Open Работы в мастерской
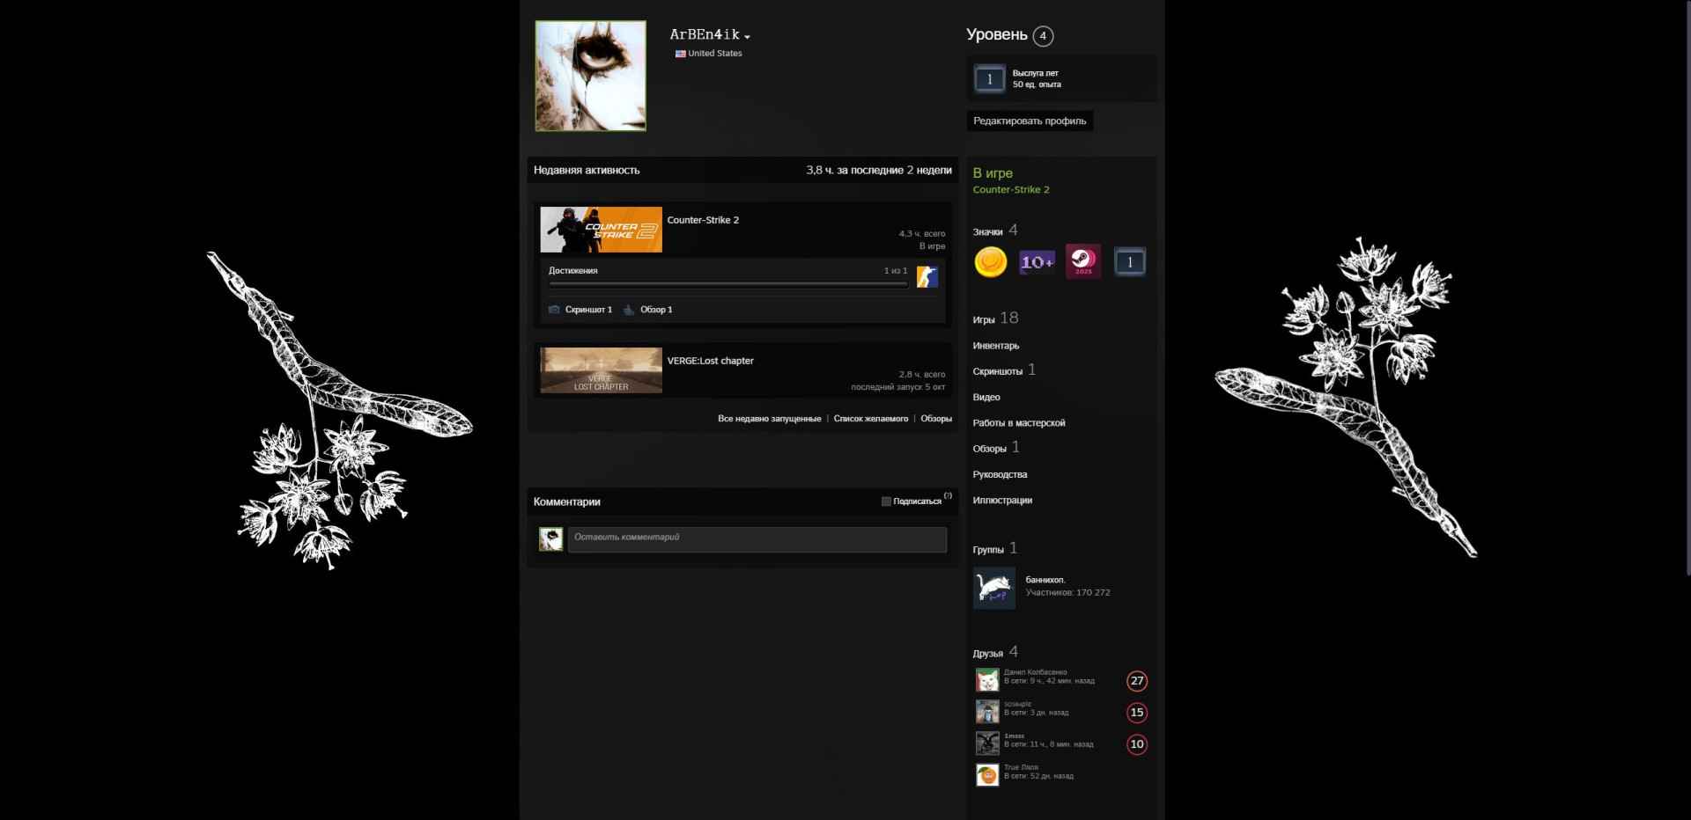Screen dimensions: 1691x820 pyautogui.click(x=1019, y=423)
